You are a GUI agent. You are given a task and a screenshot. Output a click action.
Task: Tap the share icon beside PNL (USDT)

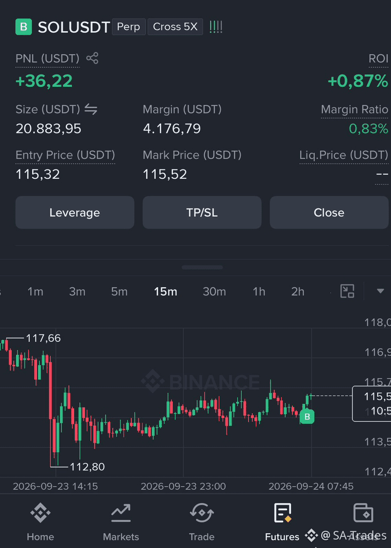[x=92, y=58]
